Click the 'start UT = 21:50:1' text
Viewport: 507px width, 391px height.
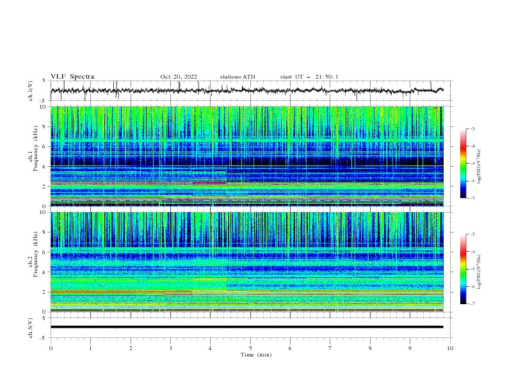point(309,77)
